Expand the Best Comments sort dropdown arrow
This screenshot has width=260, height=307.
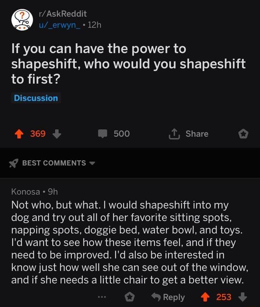[92, 163]
